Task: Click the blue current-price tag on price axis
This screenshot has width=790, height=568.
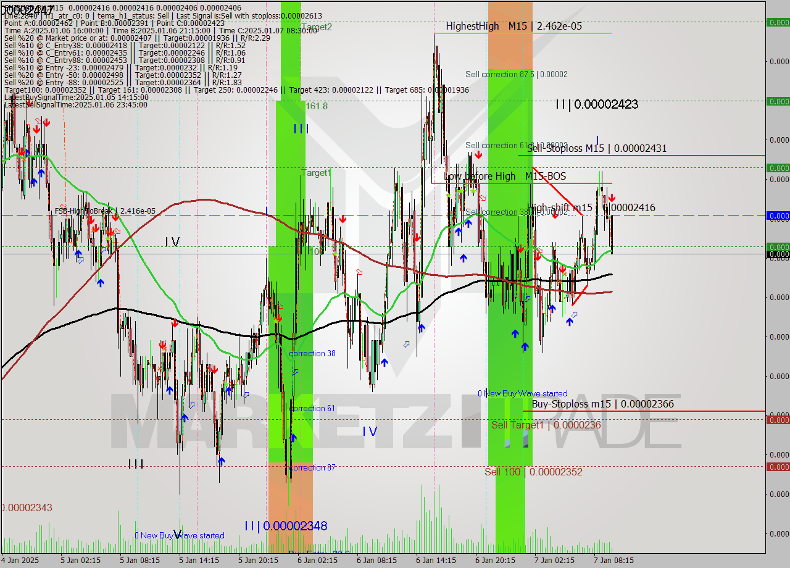Action: tap(778, 215)
